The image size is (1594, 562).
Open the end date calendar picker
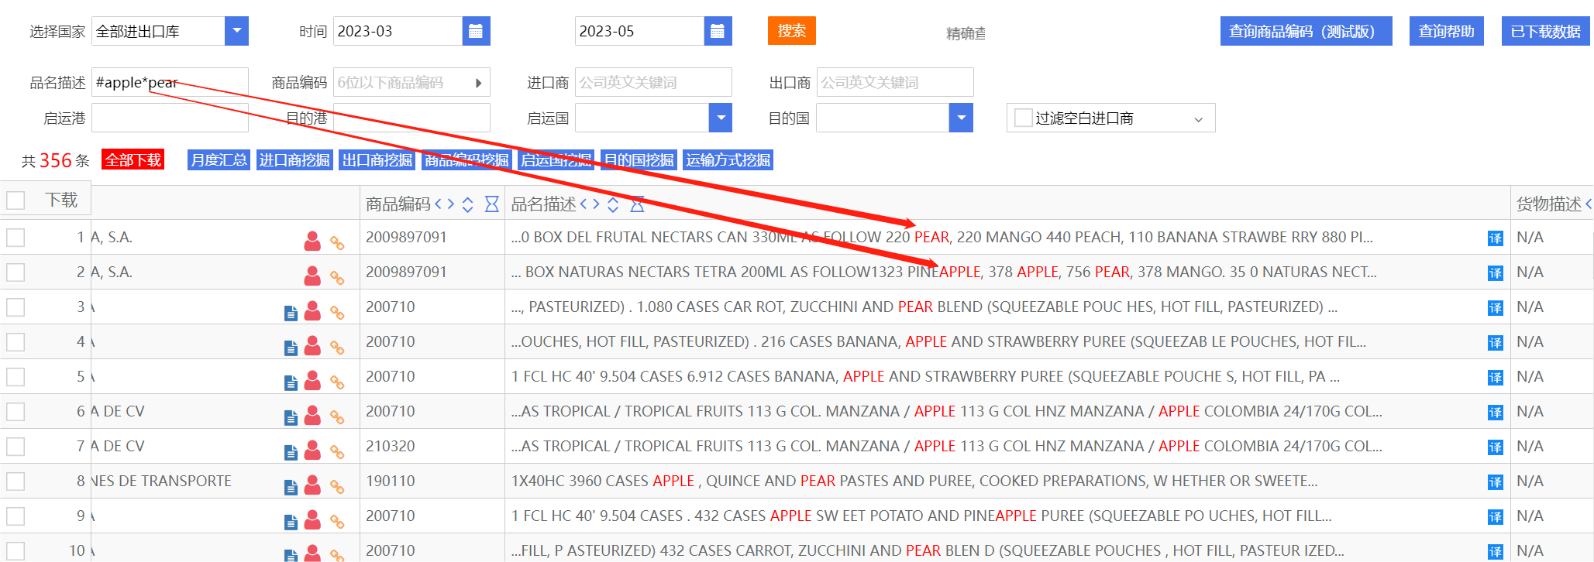pos(718,31)
